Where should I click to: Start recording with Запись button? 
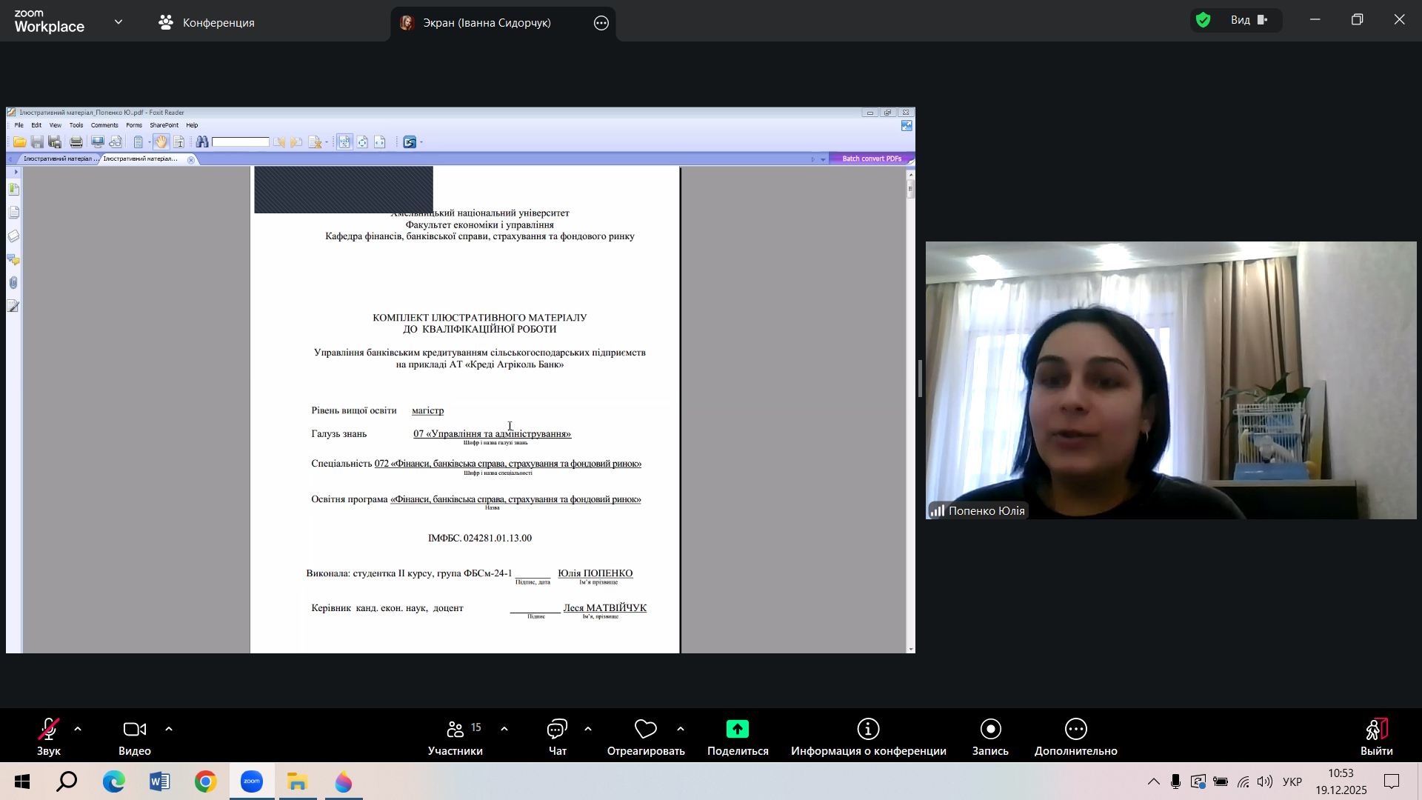pyautogui.click(x=990, y=737)
